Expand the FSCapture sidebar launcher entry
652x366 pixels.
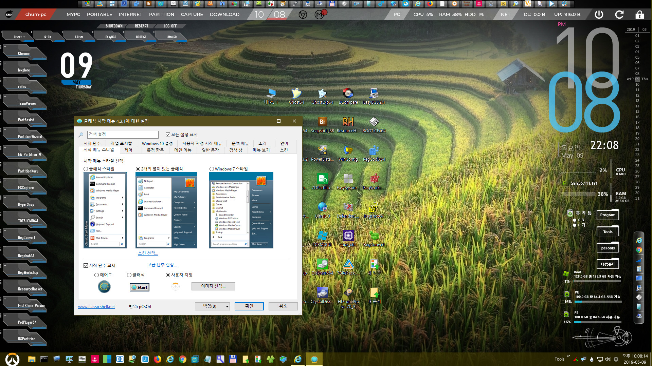click(x=5, y=181)
